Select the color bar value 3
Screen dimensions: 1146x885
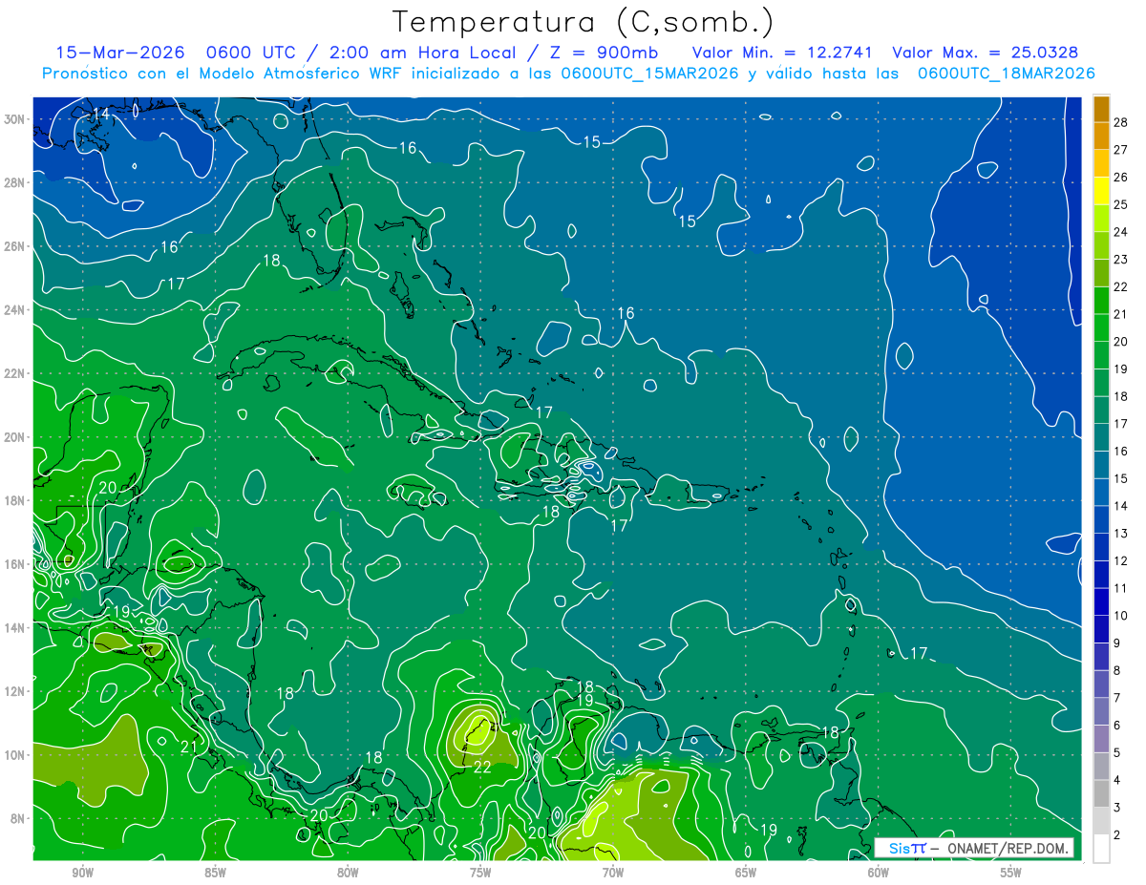coord(1118,808)
